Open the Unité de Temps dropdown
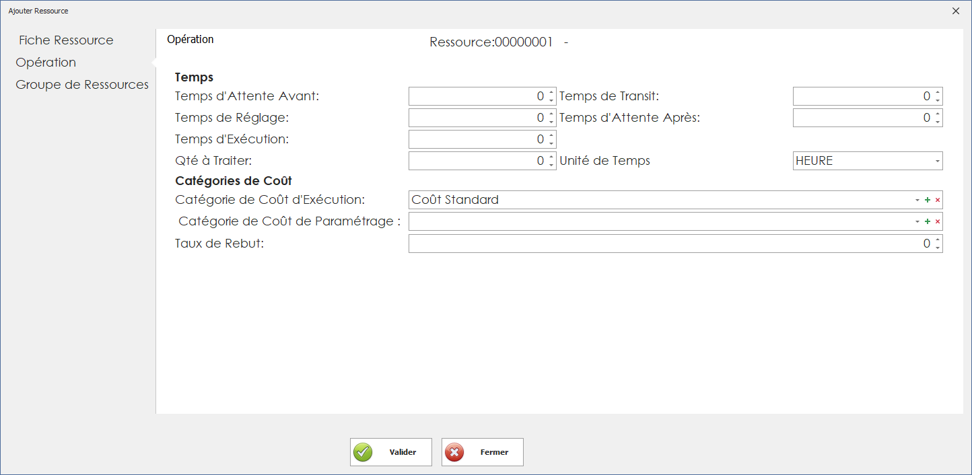972x475 pixels. 937,161
